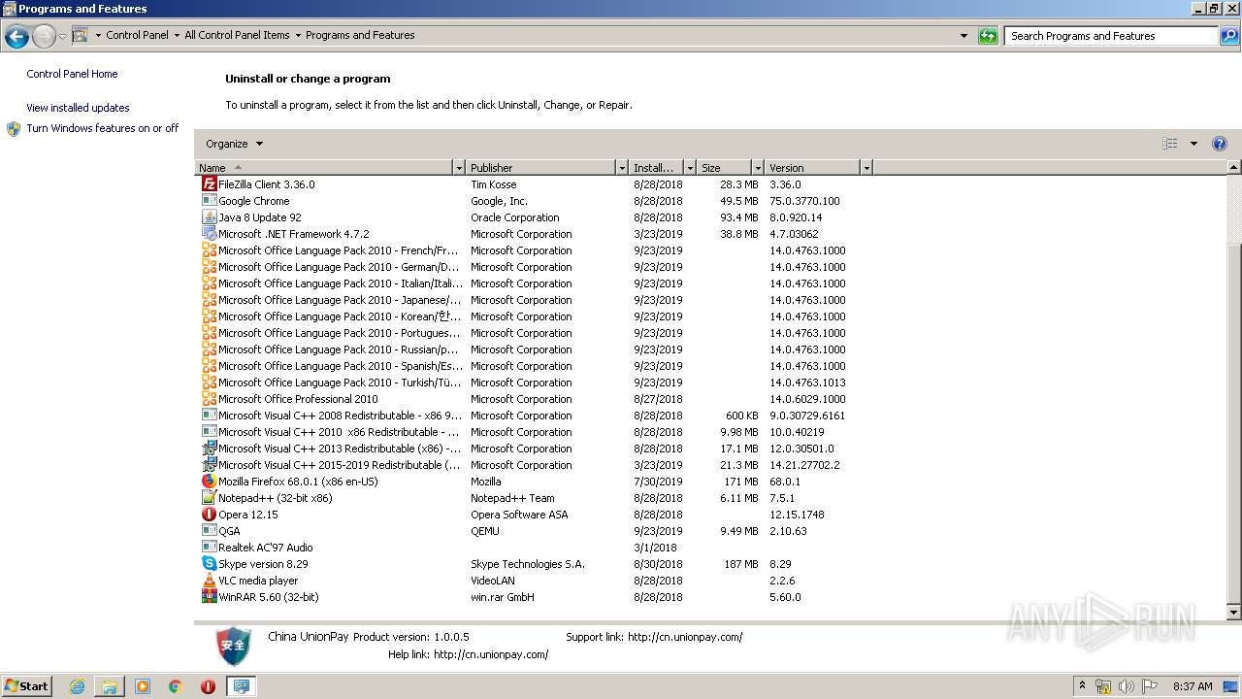1242x699 pixels.
Task: Click the search magnifier icon
Action: [1229, 36]
